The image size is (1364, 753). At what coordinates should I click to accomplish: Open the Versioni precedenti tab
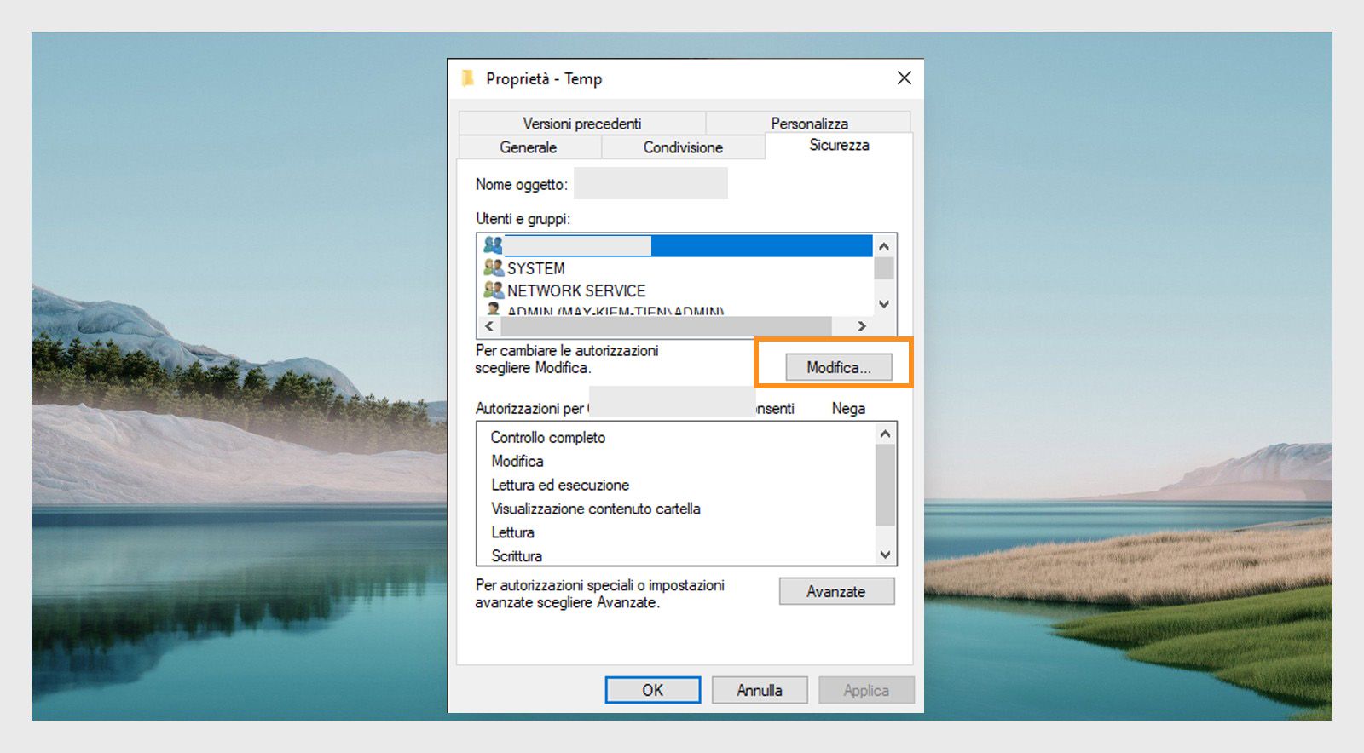click(581, 123)
